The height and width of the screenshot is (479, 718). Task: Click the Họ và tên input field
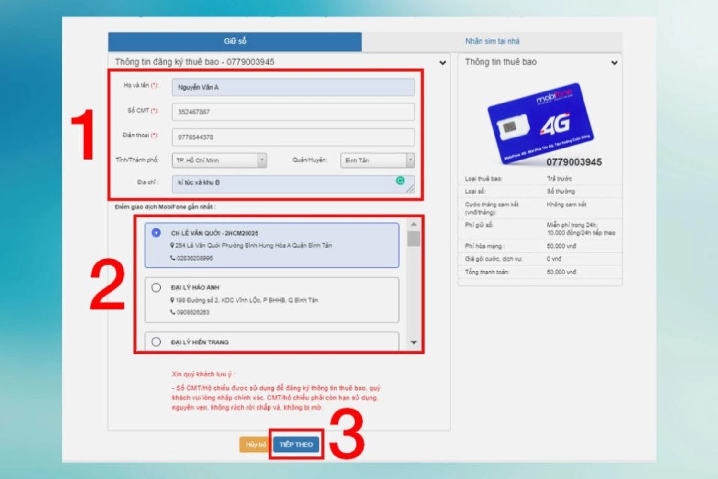pyautogui.click(x=293, y=87)
